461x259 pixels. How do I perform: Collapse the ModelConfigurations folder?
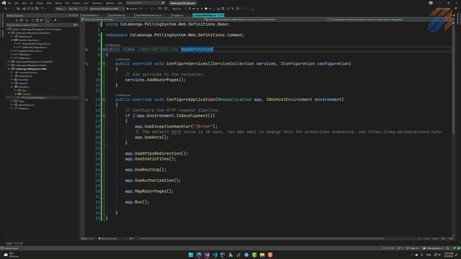coord(12,40)
